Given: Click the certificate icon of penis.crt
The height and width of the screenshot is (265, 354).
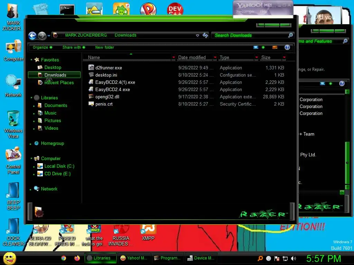Looking at the screenshot, I should [91, 104].
